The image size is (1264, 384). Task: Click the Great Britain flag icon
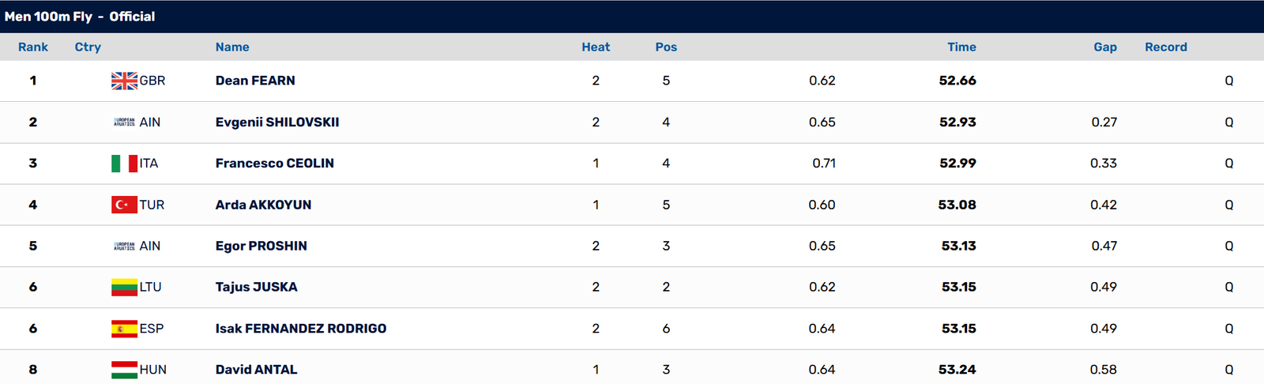pos(124,81)
